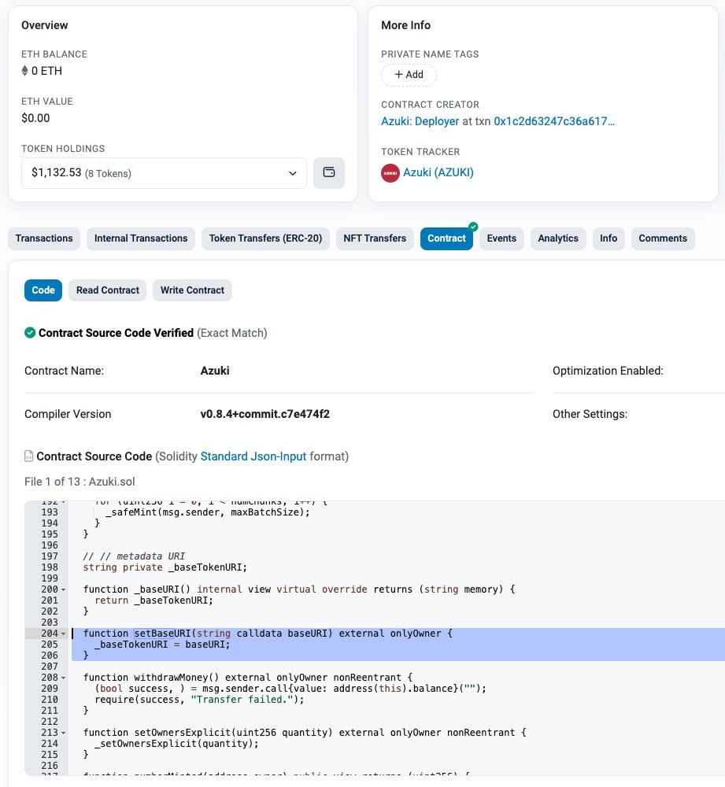Click the _setOwnersExplicit(quantity) call line
Image resolution: width=725 pixels, height=787 pixels.
[177, 744]
